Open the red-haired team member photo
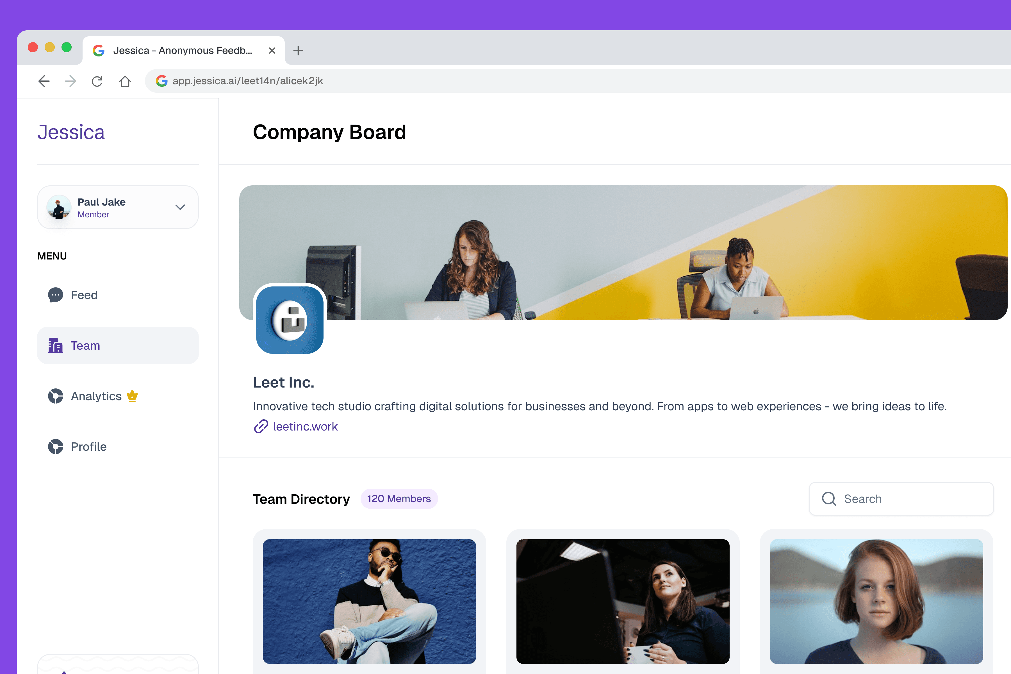 coord(876,601)
